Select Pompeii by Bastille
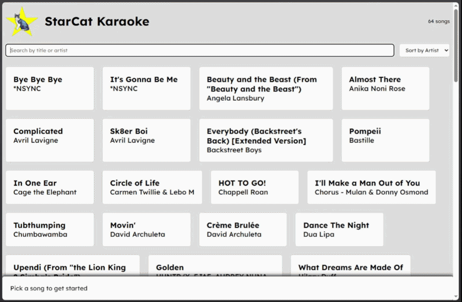This screenshot has height=302, width=462. pyautogui.click(x=385, y=140)
